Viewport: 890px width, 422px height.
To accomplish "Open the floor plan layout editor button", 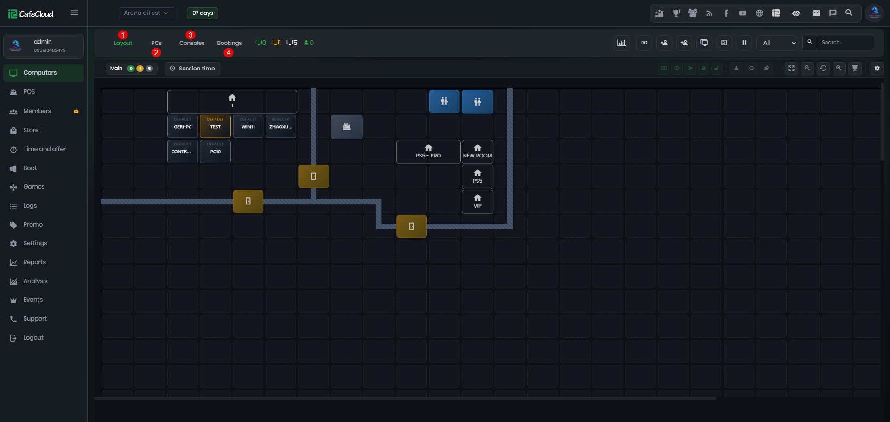I will (724, 43).
